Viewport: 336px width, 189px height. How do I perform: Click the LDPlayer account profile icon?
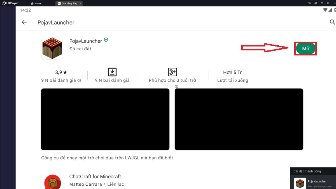pyautogui.click(x=316, y=3)
